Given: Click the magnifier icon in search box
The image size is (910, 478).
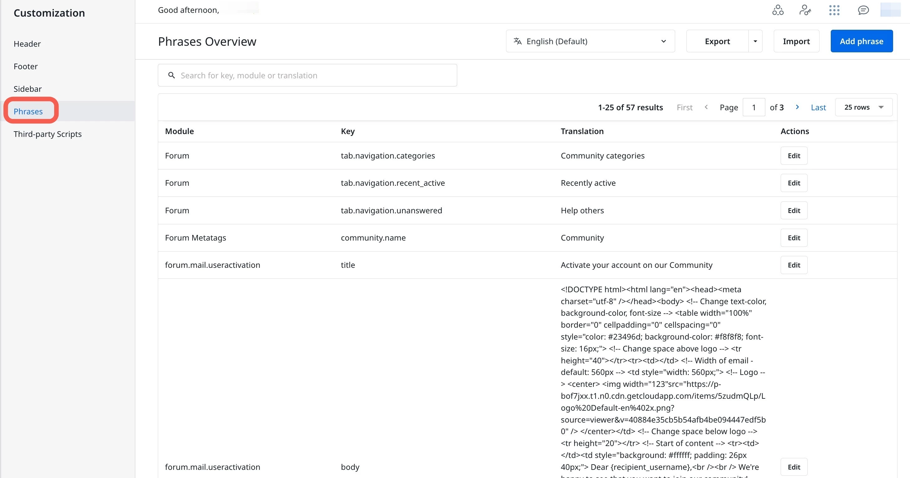Looking at the screenshot, I should point(172,75).
